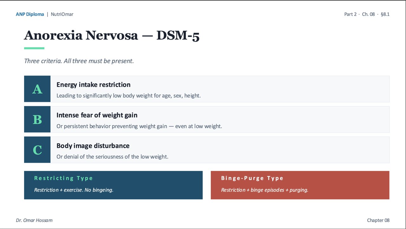Click the Three criteria subtitle text
406x229 pixels.
tap(79, 61)
